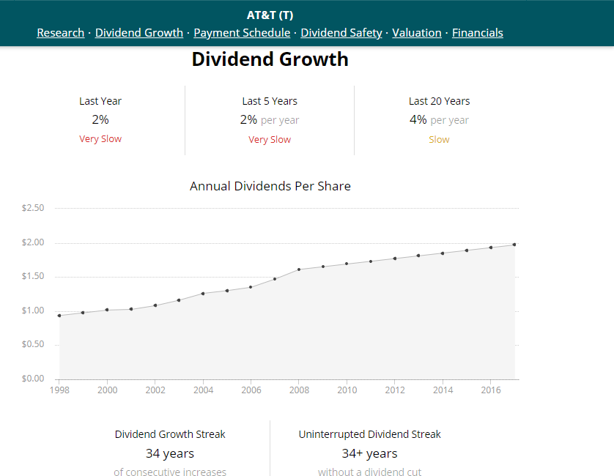The height and width of the screenshot is (476, 614).
Task: Click the 2000 x-axis label
Action: 107,390
